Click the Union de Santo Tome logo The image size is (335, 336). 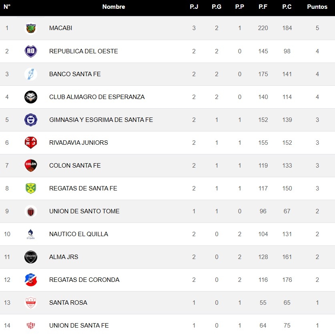(x=31, y=211)
